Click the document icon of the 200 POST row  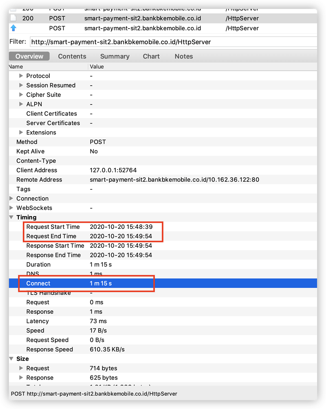(x=13, y=18)
